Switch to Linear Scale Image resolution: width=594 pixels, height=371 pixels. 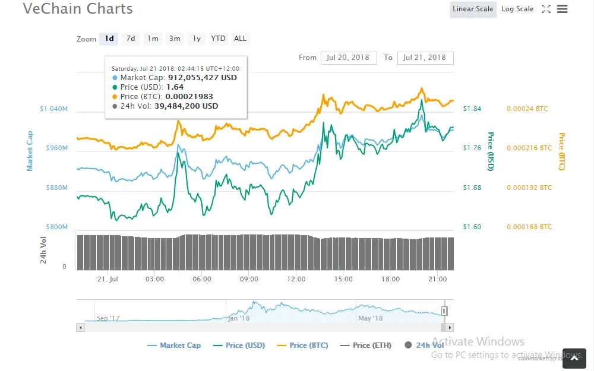click(473, 9)
